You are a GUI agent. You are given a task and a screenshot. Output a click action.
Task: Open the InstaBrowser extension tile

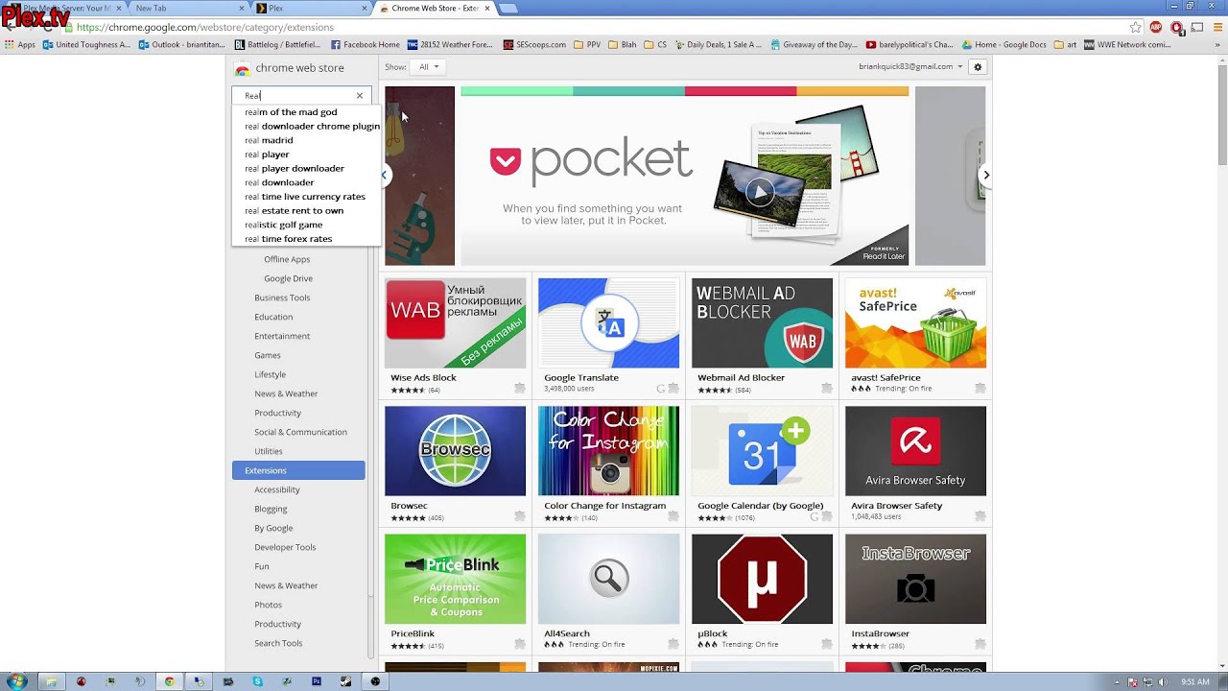click(x=915, y=592)
